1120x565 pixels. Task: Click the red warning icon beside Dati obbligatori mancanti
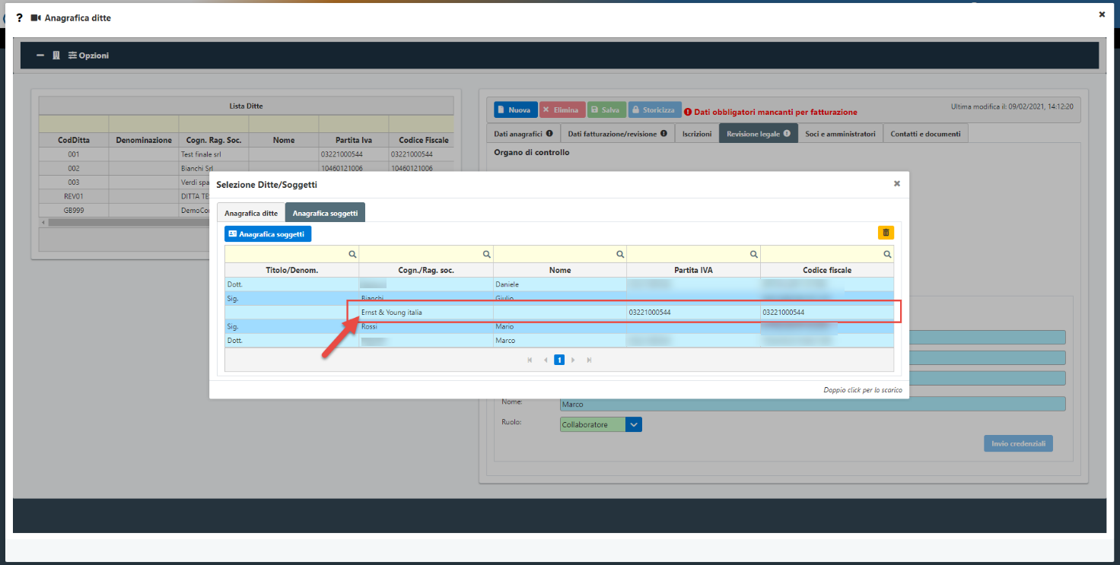click(688, 112)
